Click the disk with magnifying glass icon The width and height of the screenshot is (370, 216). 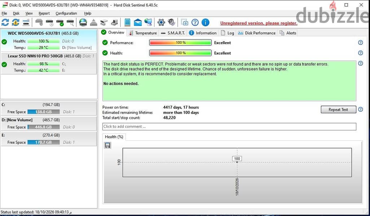[70, 23]
